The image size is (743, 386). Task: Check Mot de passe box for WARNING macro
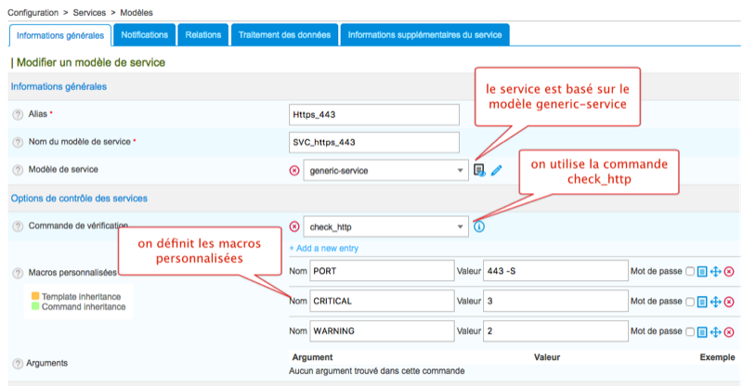(689, 331)
